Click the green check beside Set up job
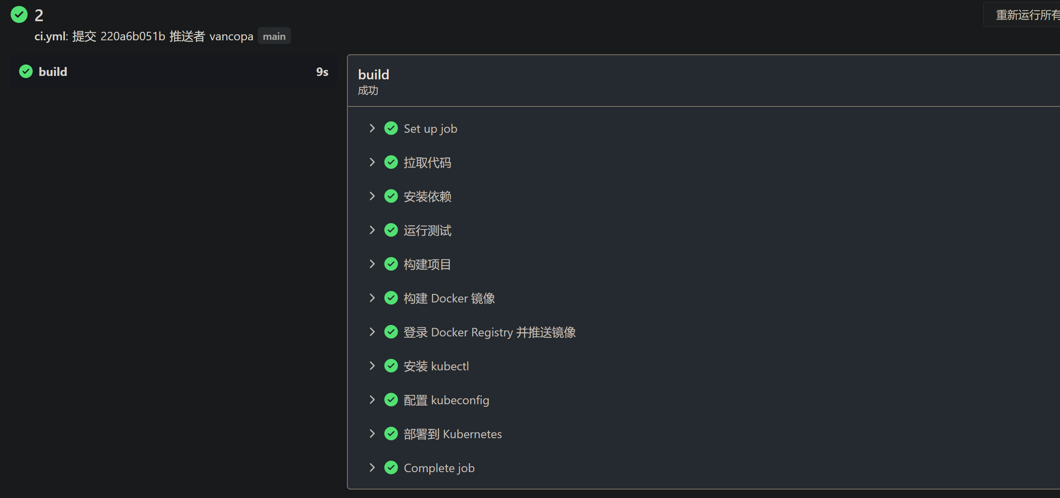 coord(391,128)
